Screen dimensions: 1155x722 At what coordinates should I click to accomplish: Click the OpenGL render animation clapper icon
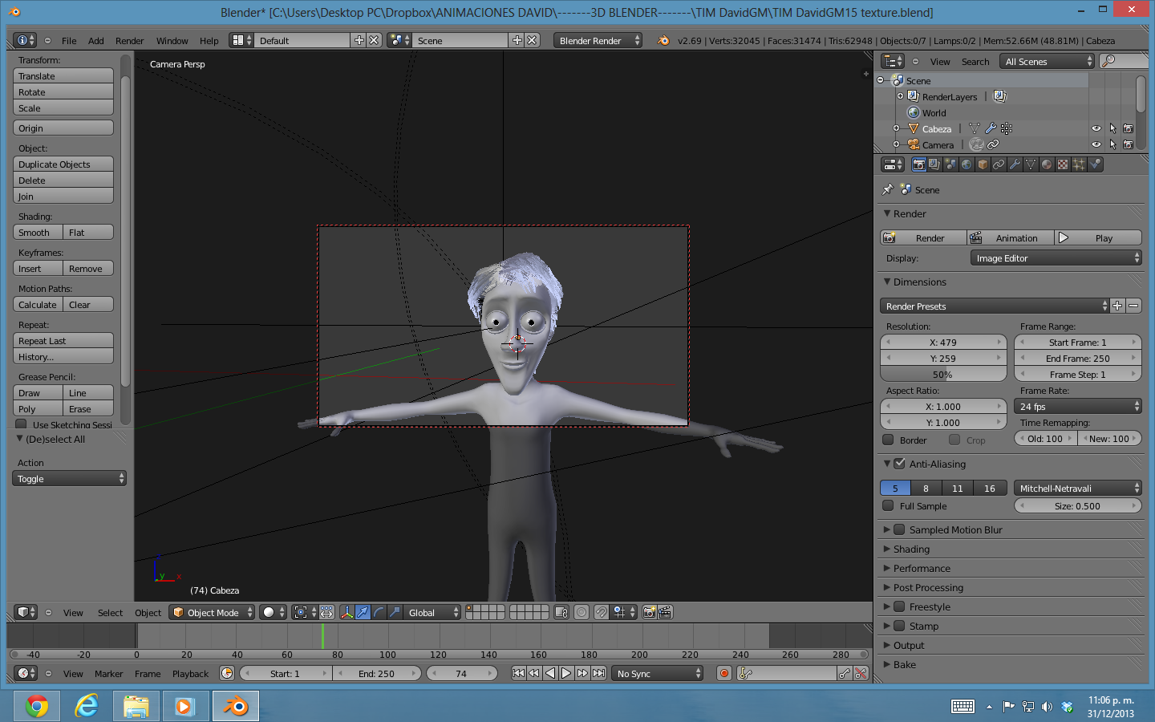(665, 612)
